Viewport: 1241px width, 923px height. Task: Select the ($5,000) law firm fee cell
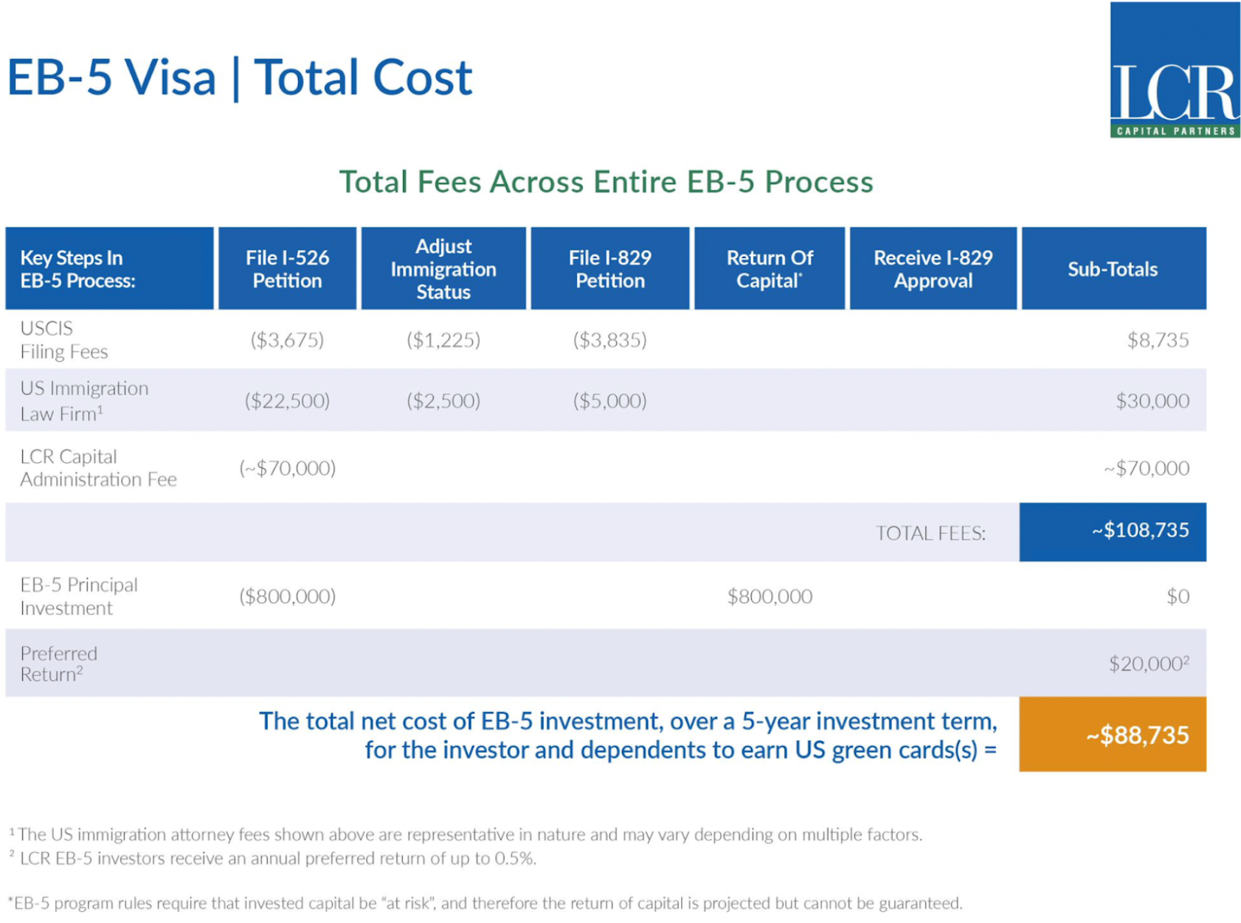pyautogui.click(x=610, y=401)
